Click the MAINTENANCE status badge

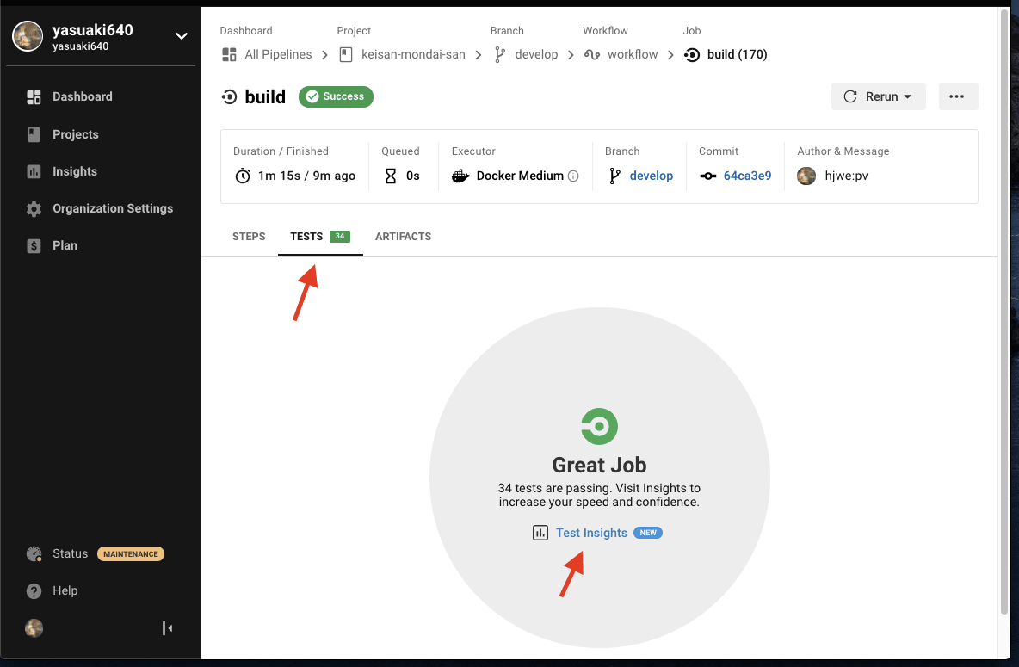131,554
